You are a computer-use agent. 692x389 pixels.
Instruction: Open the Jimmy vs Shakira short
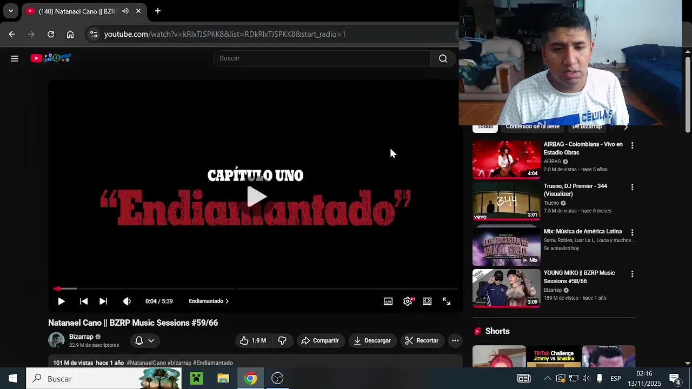554,357
